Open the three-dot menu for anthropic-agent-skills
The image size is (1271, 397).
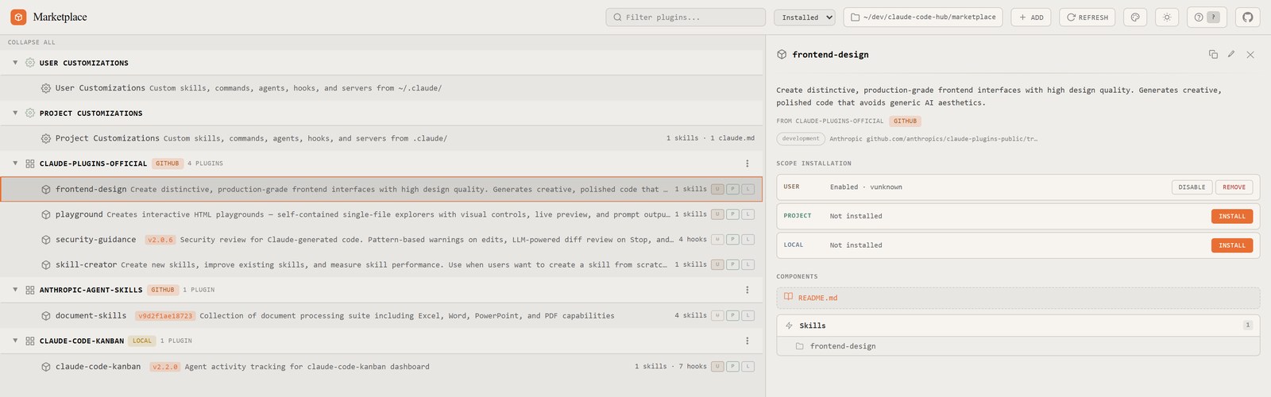tap(748, 290)
